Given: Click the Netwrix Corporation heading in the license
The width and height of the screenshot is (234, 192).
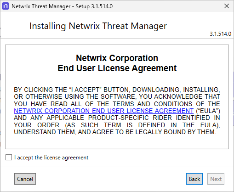Looking at the screenshot, I should click(x=117, y=58).
